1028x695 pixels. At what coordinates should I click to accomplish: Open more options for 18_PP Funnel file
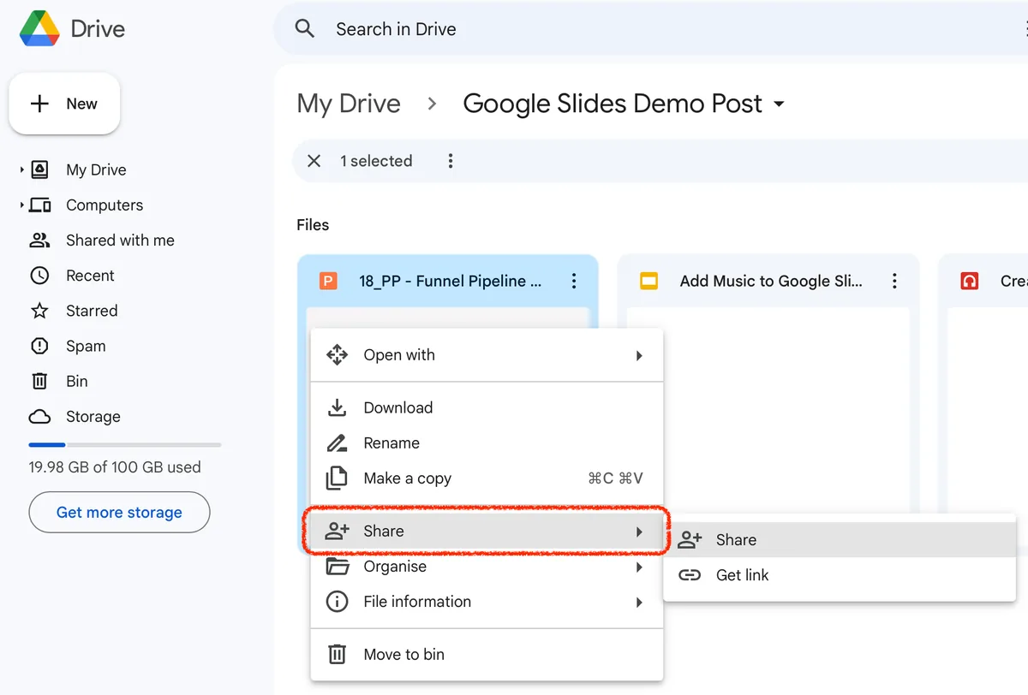[x=574, y=281]
